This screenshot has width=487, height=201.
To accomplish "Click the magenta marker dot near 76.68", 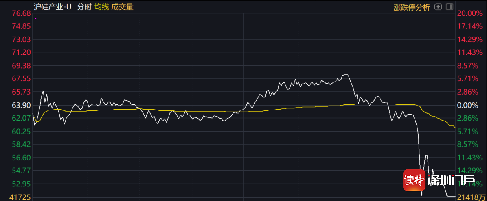I will [x=36, y=19].
